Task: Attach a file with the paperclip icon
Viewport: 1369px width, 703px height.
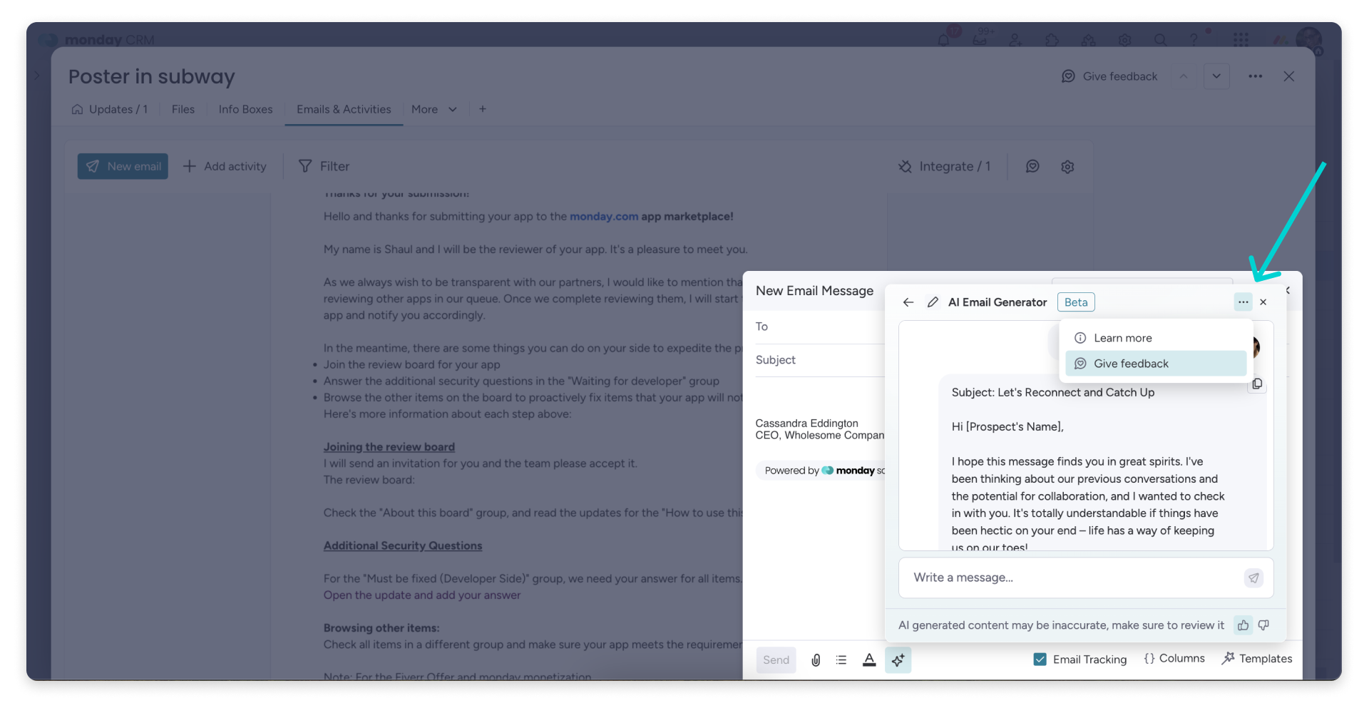Action: (x=816, y=660)
